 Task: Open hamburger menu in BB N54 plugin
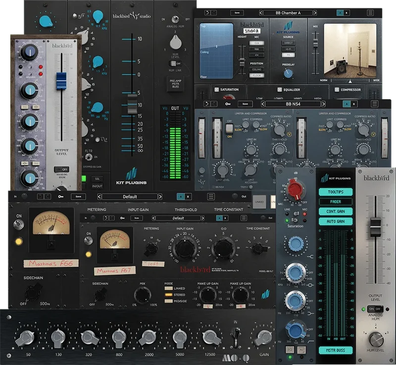pos(375,104)
